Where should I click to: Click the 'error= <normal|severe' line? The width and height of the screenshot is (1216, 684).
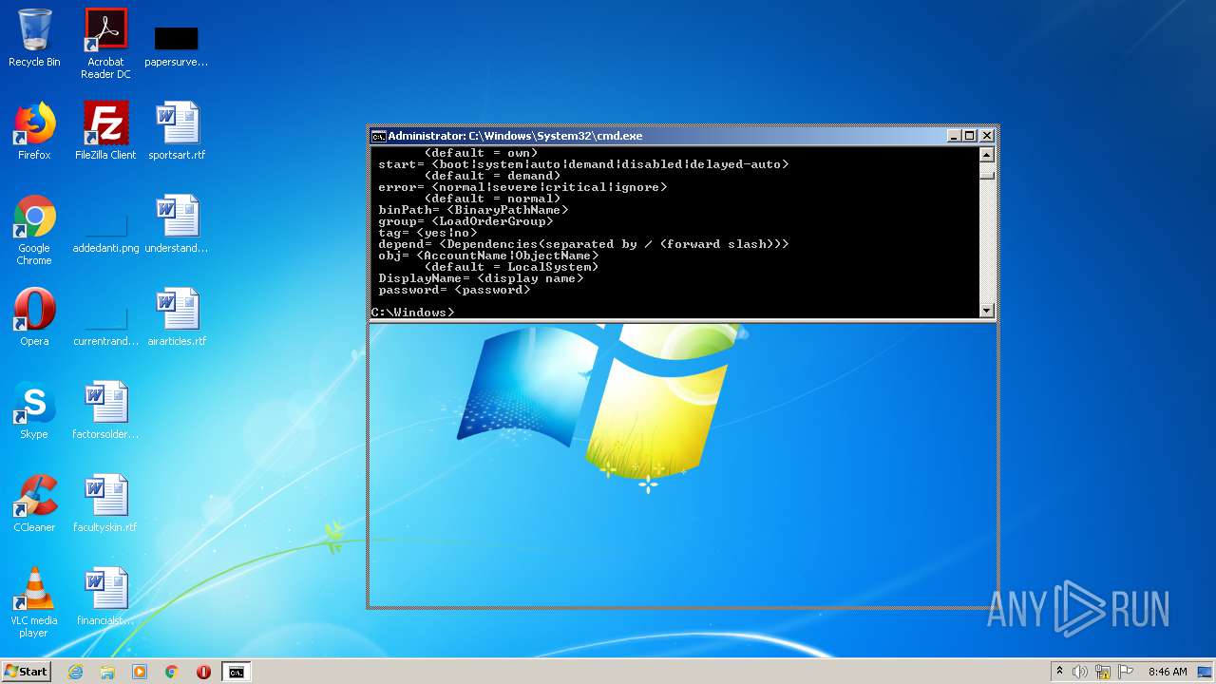click(x=522, y=187)
